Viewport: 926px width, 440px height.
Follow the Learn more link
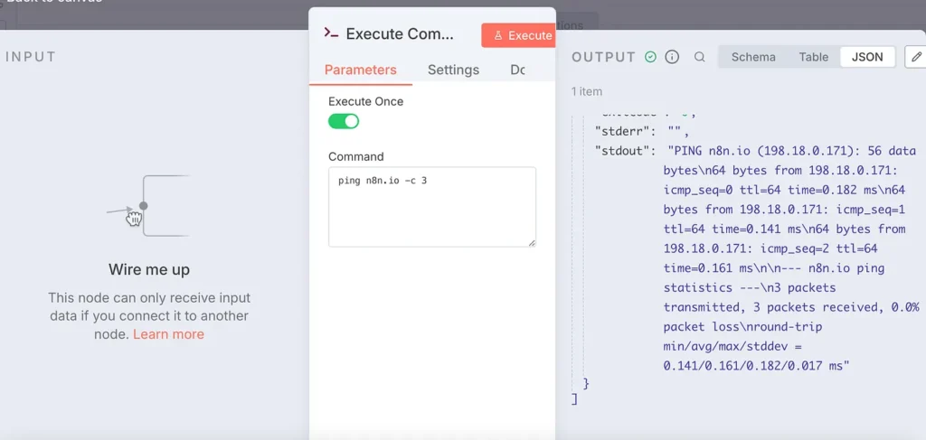tap(168, 334)
